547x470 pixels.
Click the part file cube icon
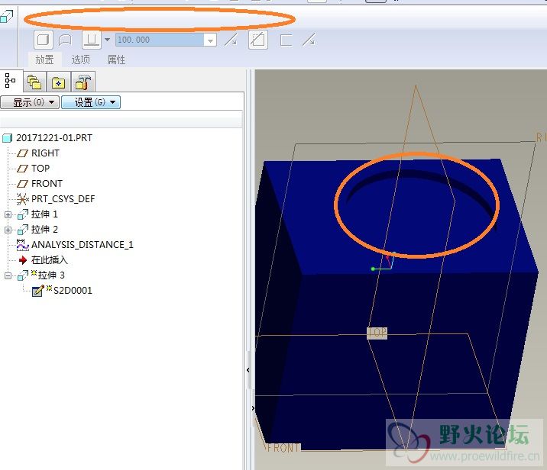pyautogui.click(x=8, y=138)
